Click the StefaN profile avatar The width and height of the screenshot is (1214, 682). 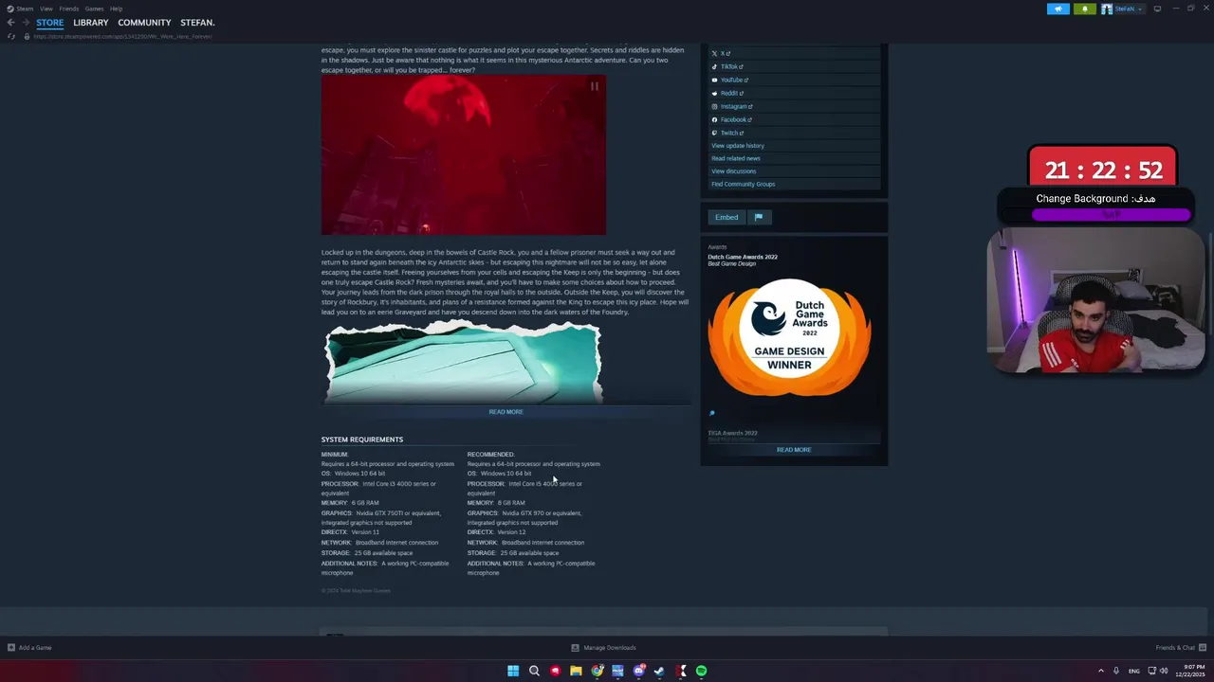[x=1107, y=9]
